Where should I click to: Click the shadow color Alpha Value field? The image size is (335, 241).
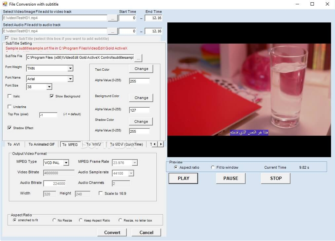click(x=140, y=131)
